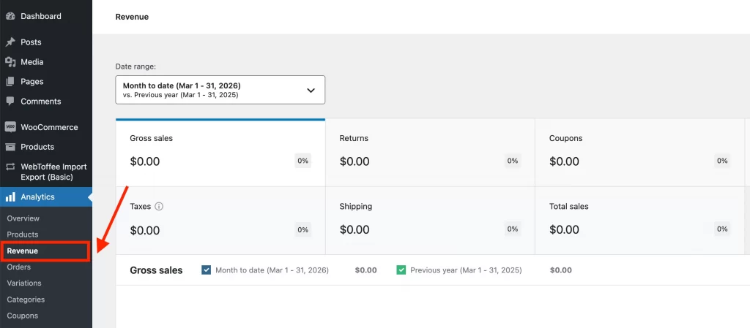Click the Comments speech bubble icon
The width and height of the screenshot is (750, 328).
[10, 101]
